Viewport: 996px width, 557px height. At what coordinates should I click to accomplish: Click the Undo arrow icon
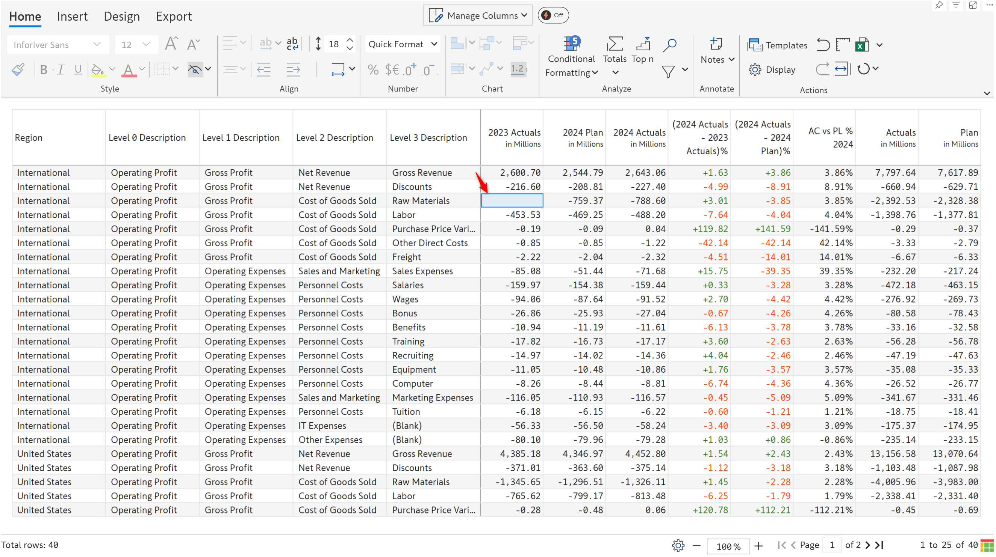(823, 45)
